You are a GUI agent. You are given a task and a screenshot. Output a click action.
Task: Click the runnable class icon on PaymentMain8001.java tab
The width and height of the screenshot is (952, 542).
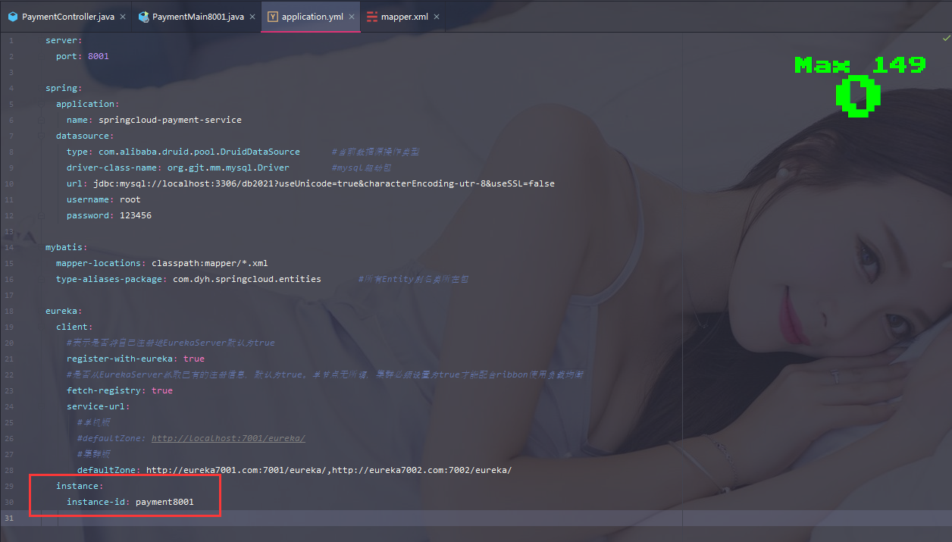coord(142,15)
